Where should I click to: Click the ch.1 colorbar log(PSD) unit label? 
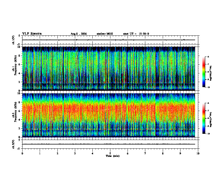pyautogui.click(x=211, y=73)
